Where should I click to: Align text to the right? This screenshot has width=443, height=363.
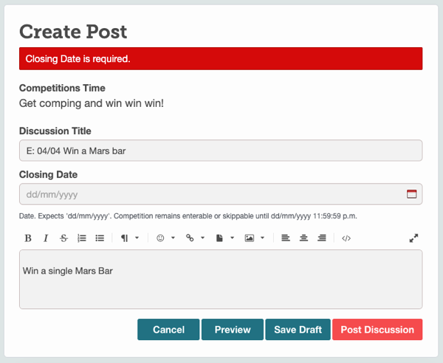point(322,238)
